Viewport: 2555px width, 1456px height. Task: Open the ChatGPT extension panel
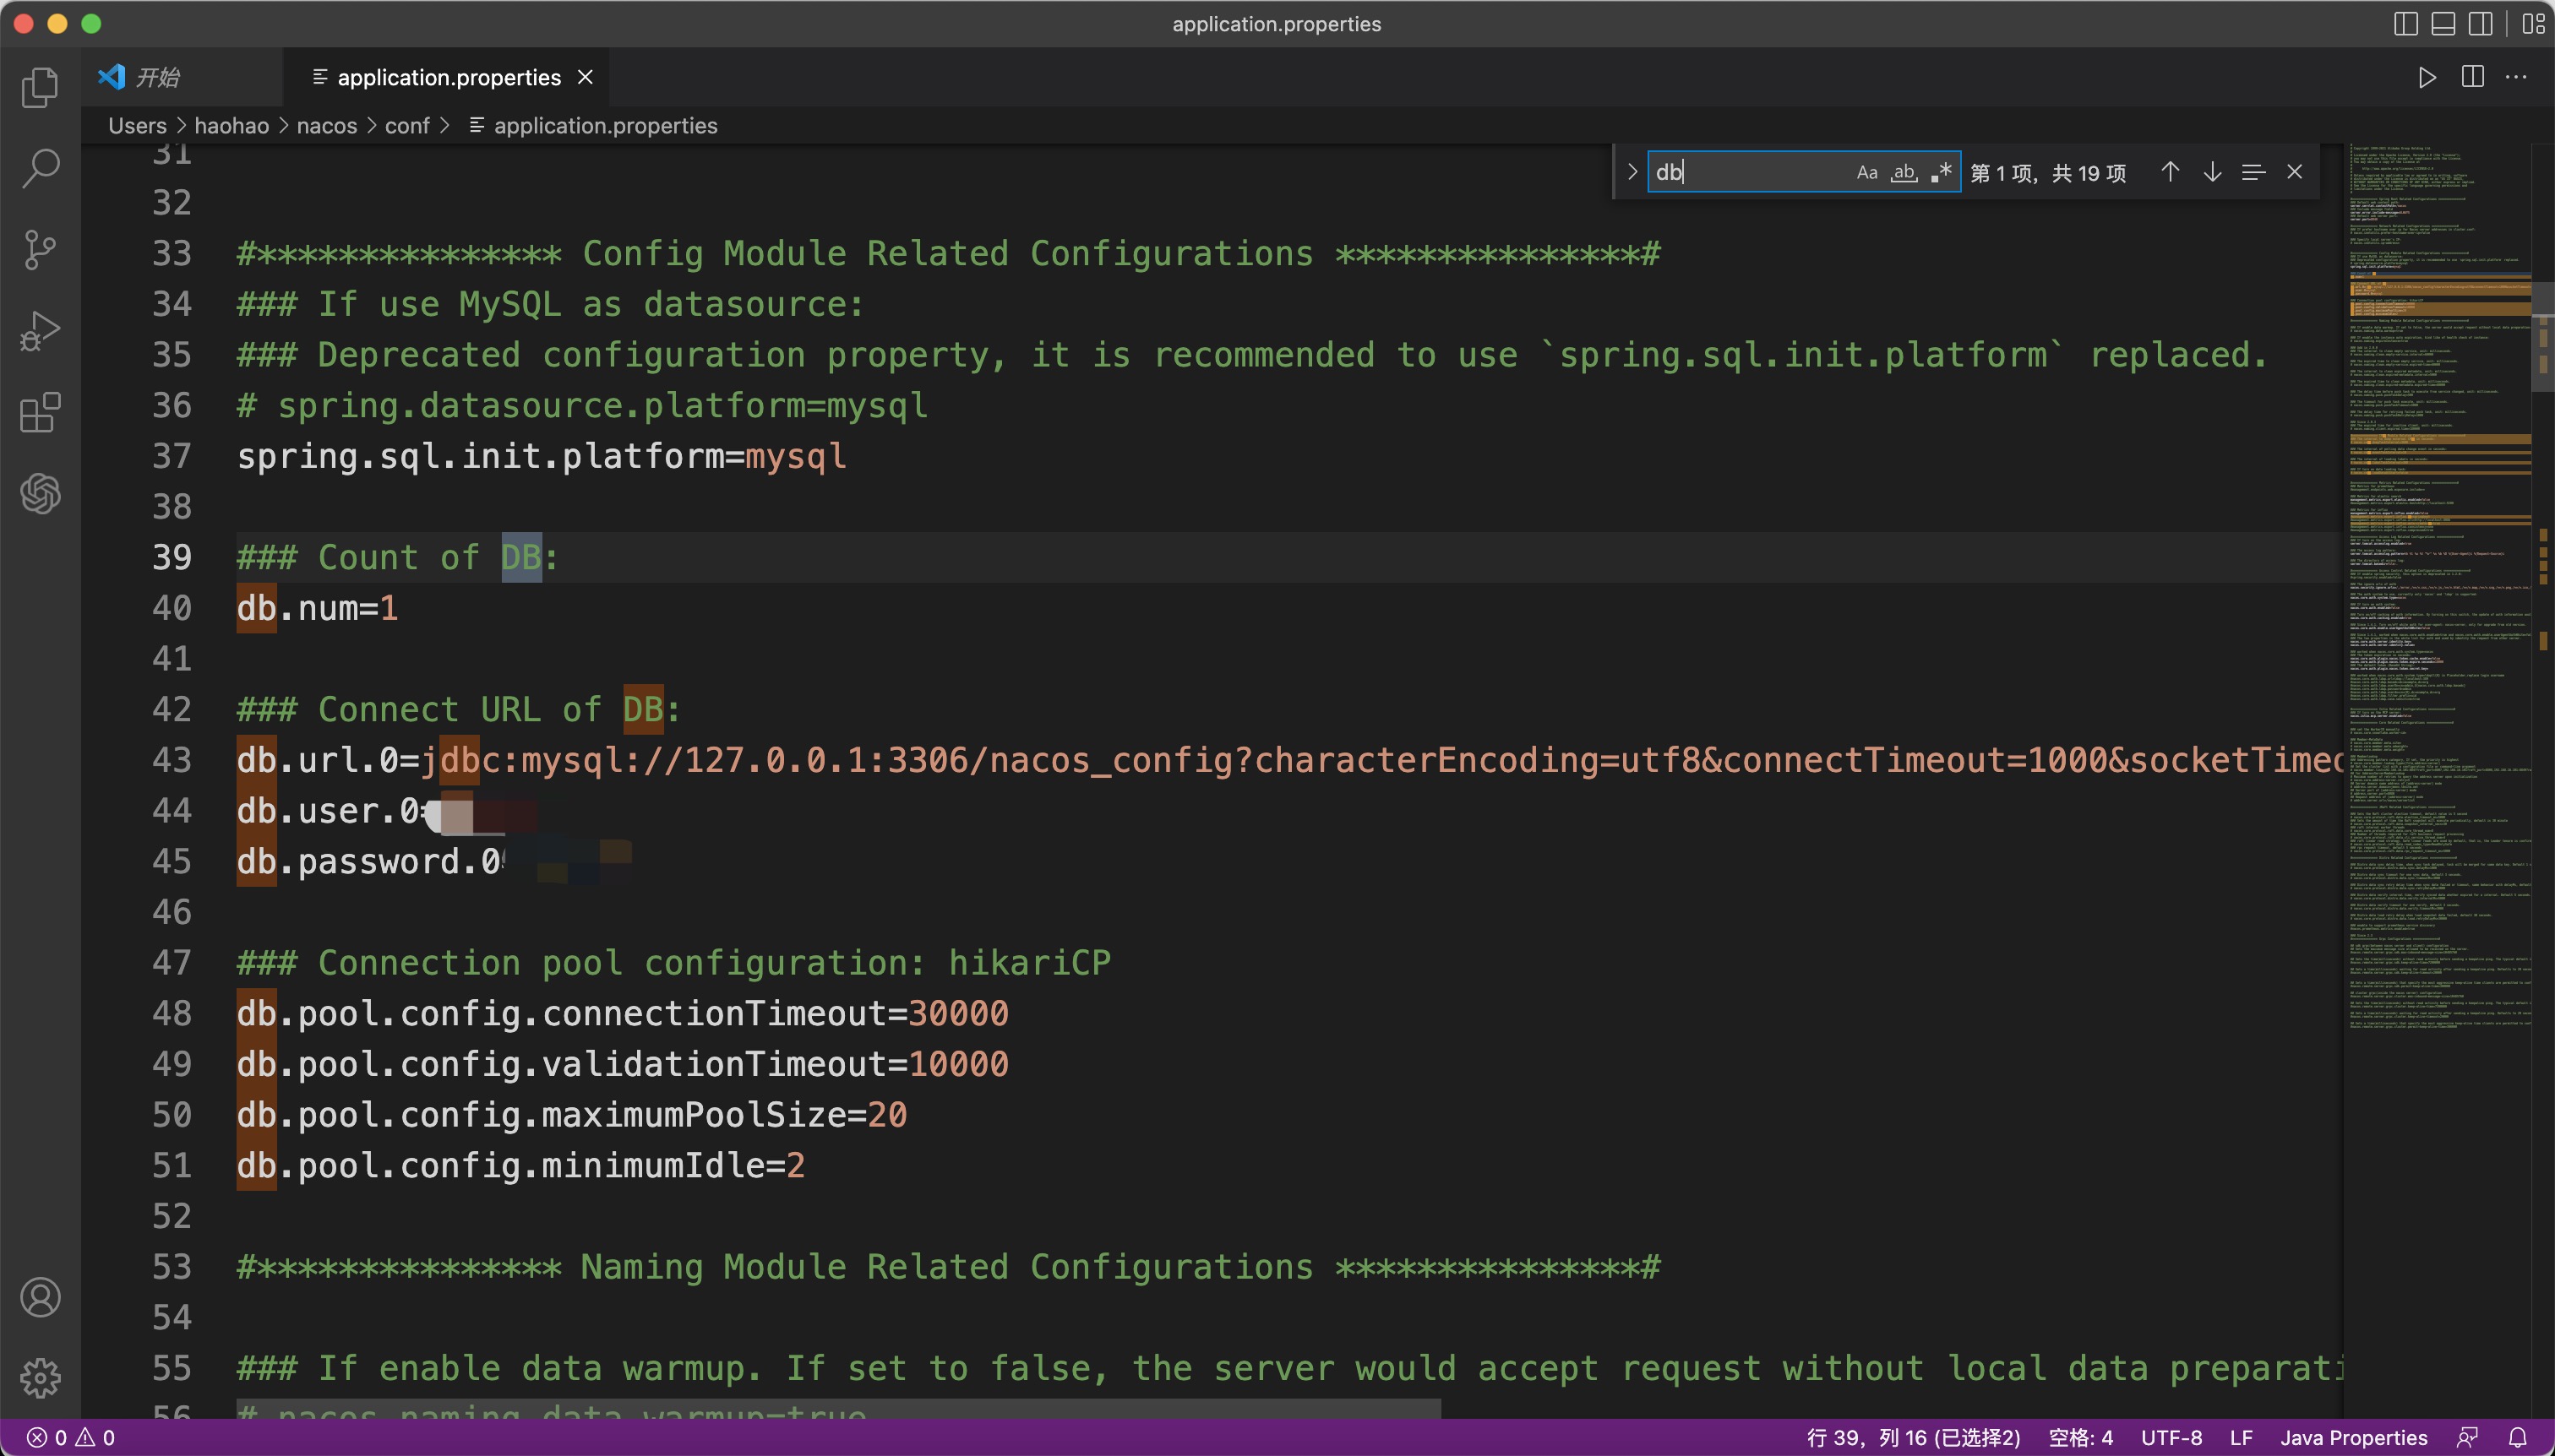[x=40, y=493]
